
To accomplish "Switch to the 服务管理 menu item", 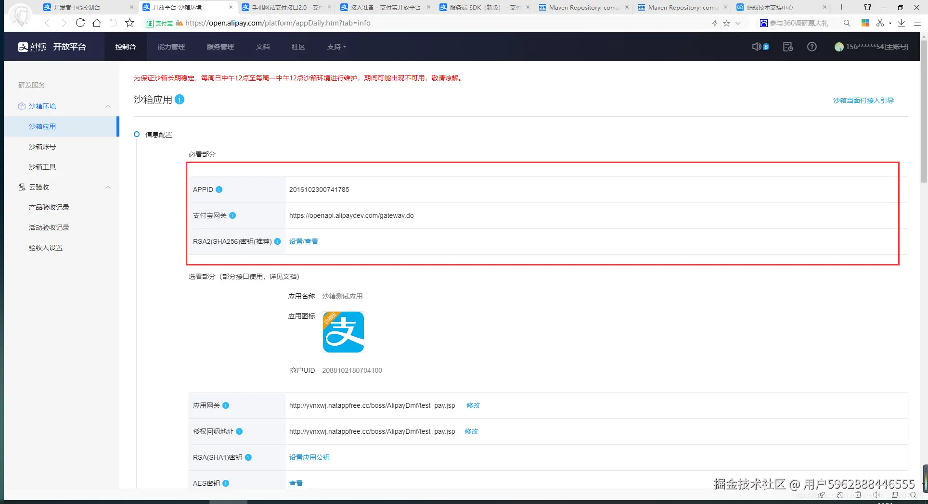I will coord(220,47).
